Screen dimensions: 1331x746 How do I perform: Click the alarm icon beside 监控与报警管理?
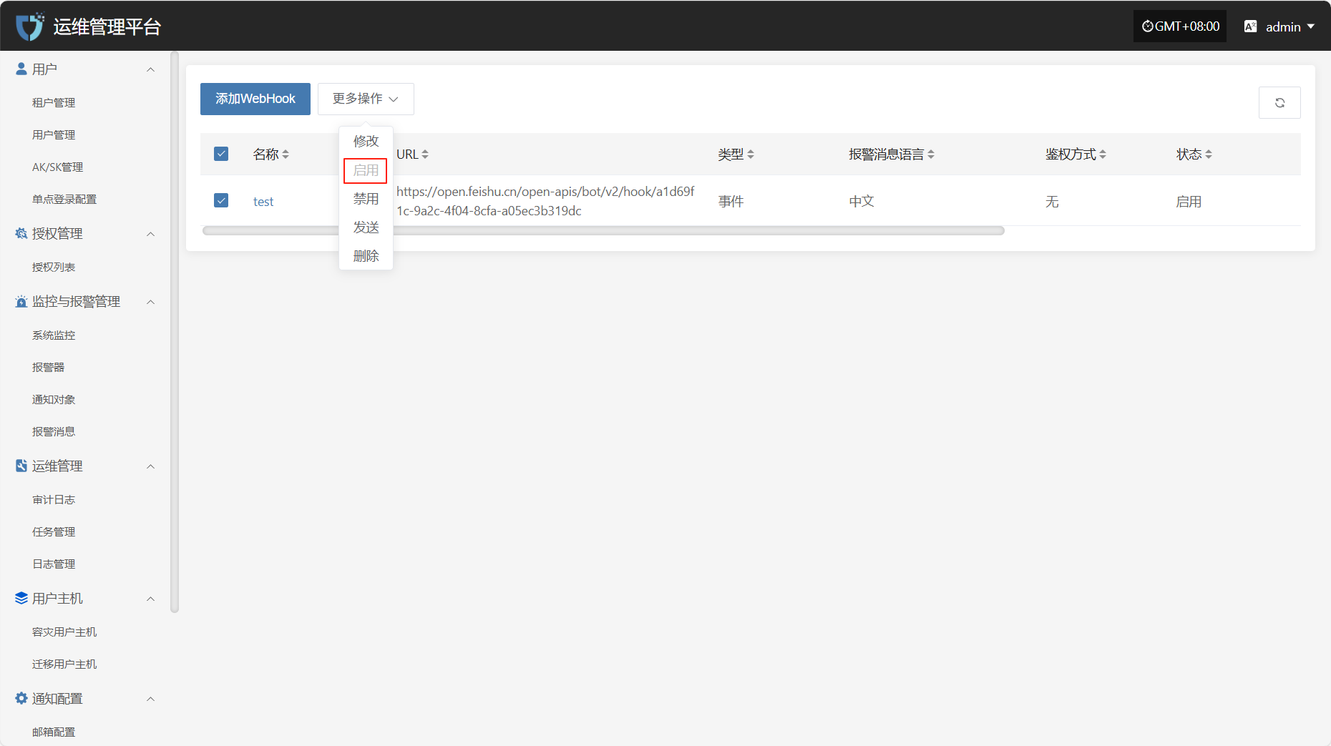tap(21, 301)
